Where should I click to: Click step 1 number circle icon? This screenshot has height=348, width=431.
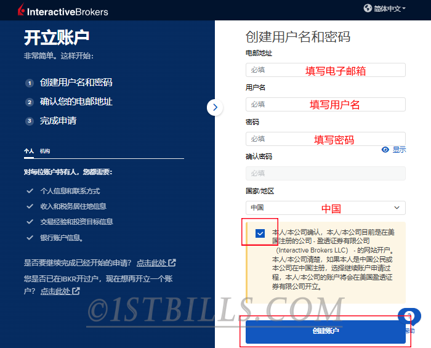[29, 83]
